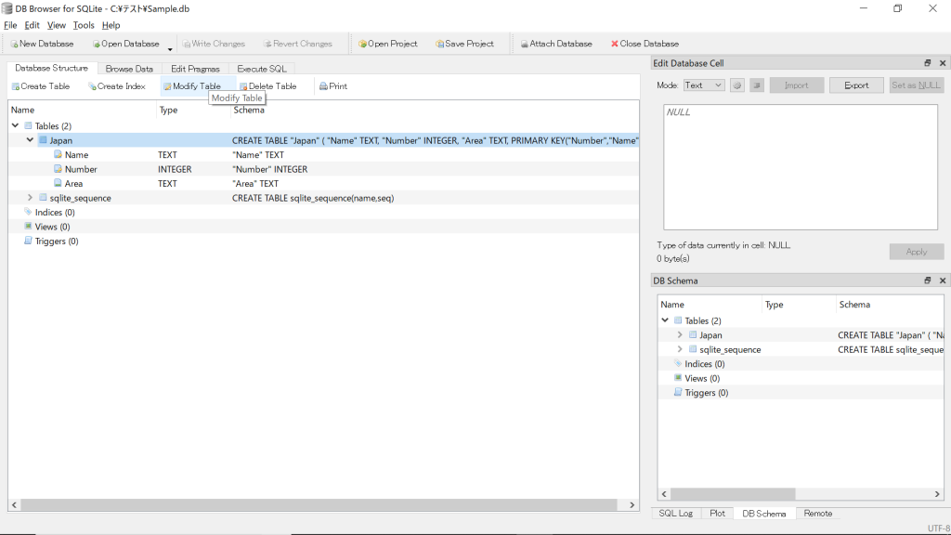
Task: Click Revert Changes toolbar button
Action: [x=298, y=44]
